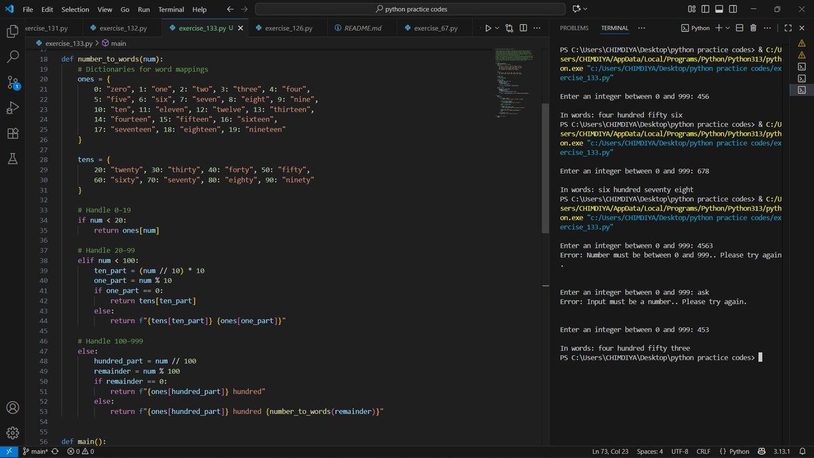Open the Run menu
The image size is (814, 458).
pyautogui.click(x=144, y=9)
